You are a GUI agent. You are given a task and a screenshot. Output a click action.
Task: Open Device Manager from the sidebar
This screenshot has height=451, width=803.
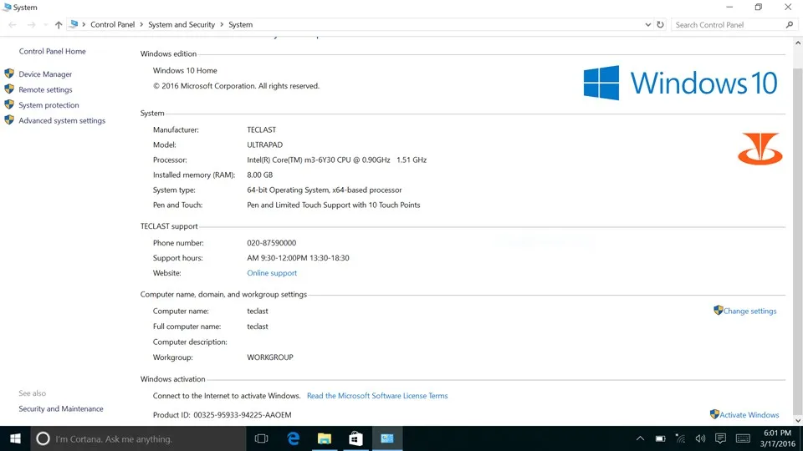45,74
